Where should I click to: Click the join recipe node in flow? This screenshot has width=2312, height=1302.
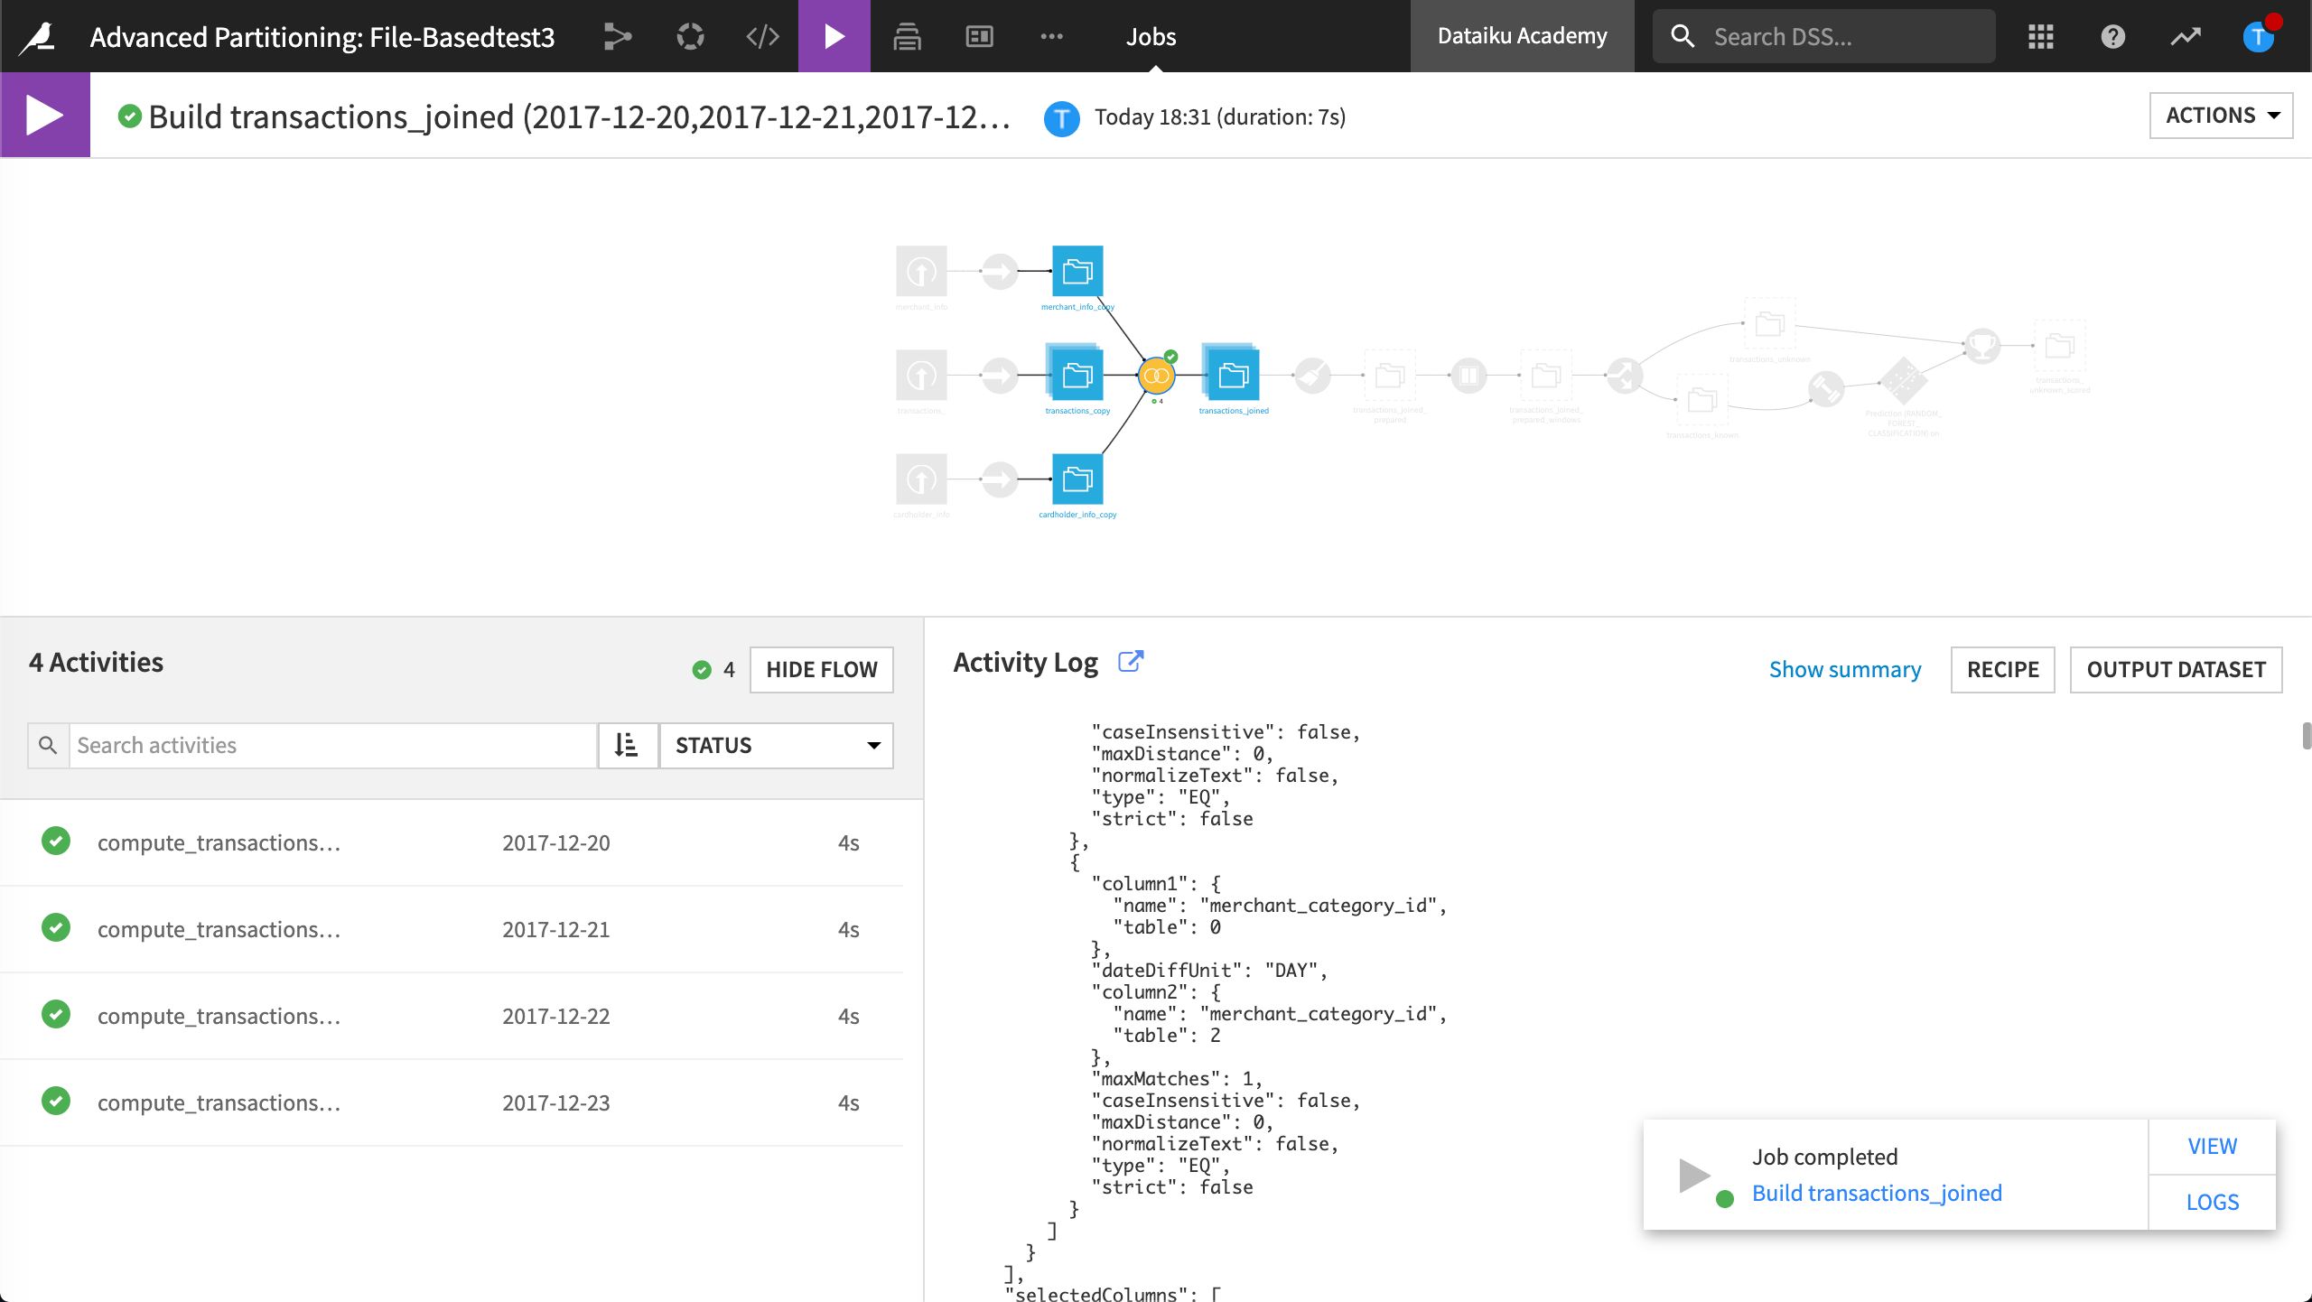(x=1156, y=376)
